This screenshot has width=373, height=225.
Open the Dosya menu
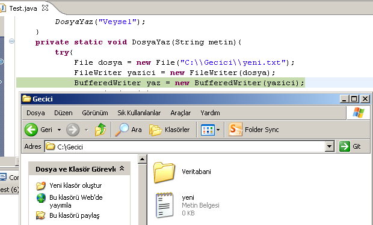(35, 113)
